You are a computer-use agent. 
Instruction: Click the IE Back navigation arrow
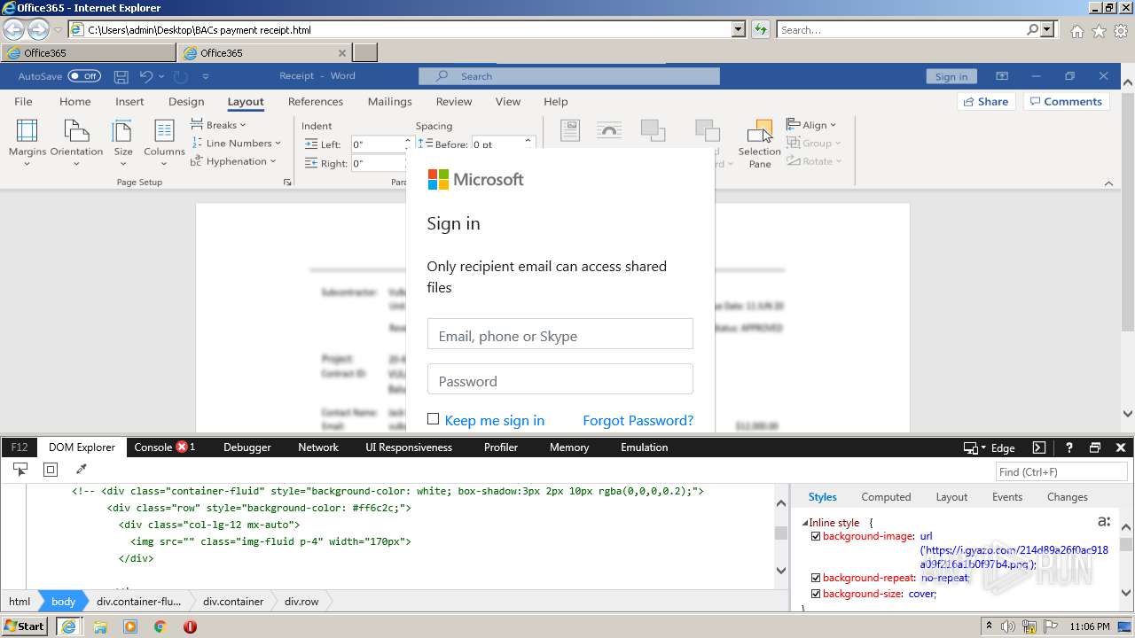13,29
